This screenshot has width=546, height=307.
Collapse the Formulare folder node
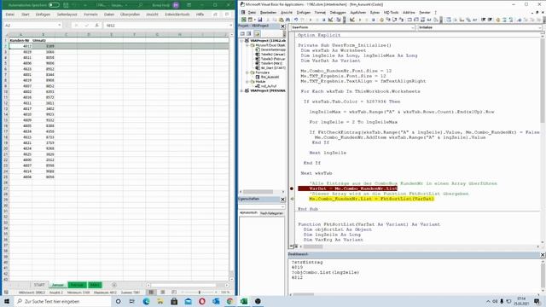coord(247,72)
